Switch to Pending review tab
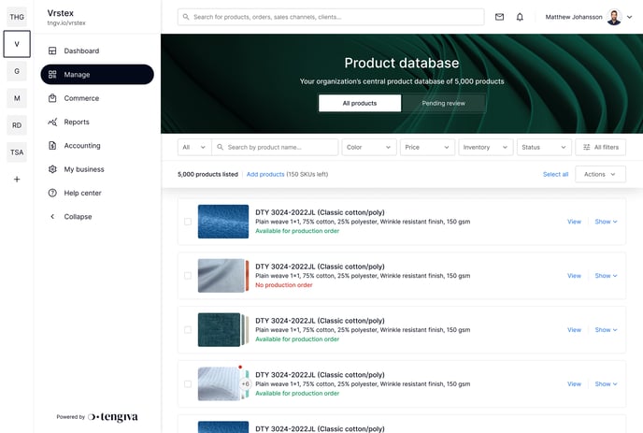The width and height of the screenshot is (643, 433). (444, 103)
